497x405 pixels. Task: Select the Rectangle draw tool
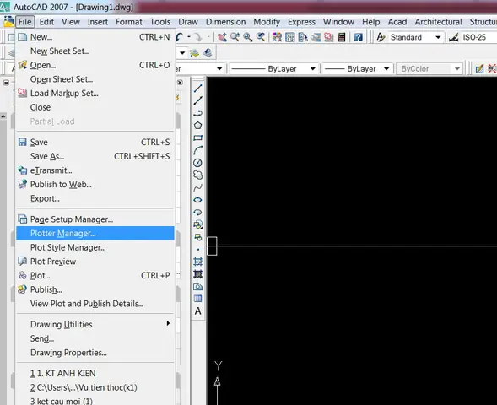197,138
